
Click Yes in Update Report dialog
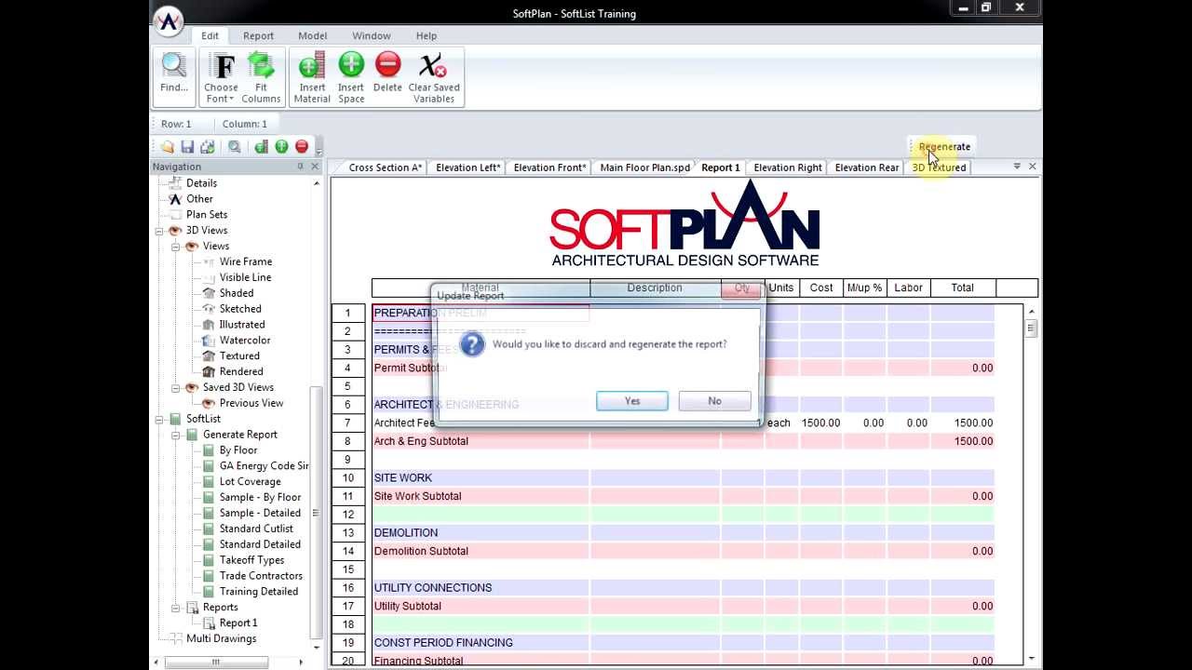point(632,400)
